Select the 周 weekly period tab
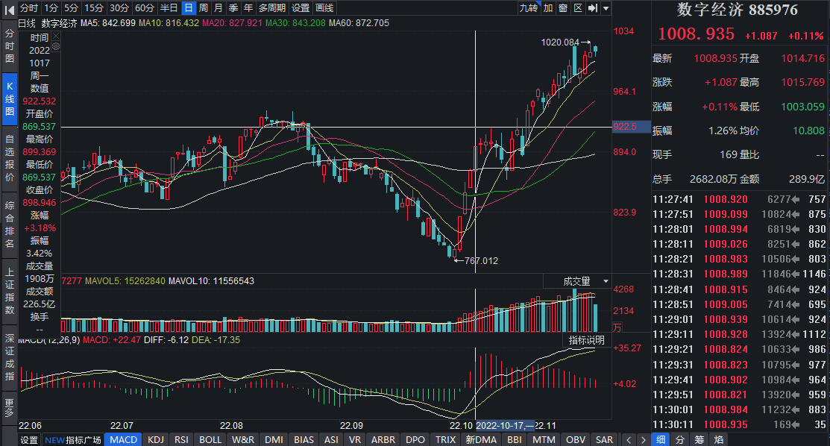 click(202, 7)
